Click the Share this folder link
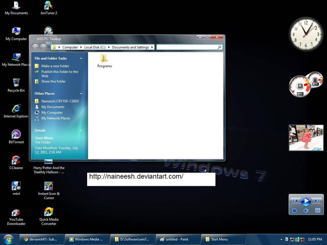327x245 pixels. (53, 81)
